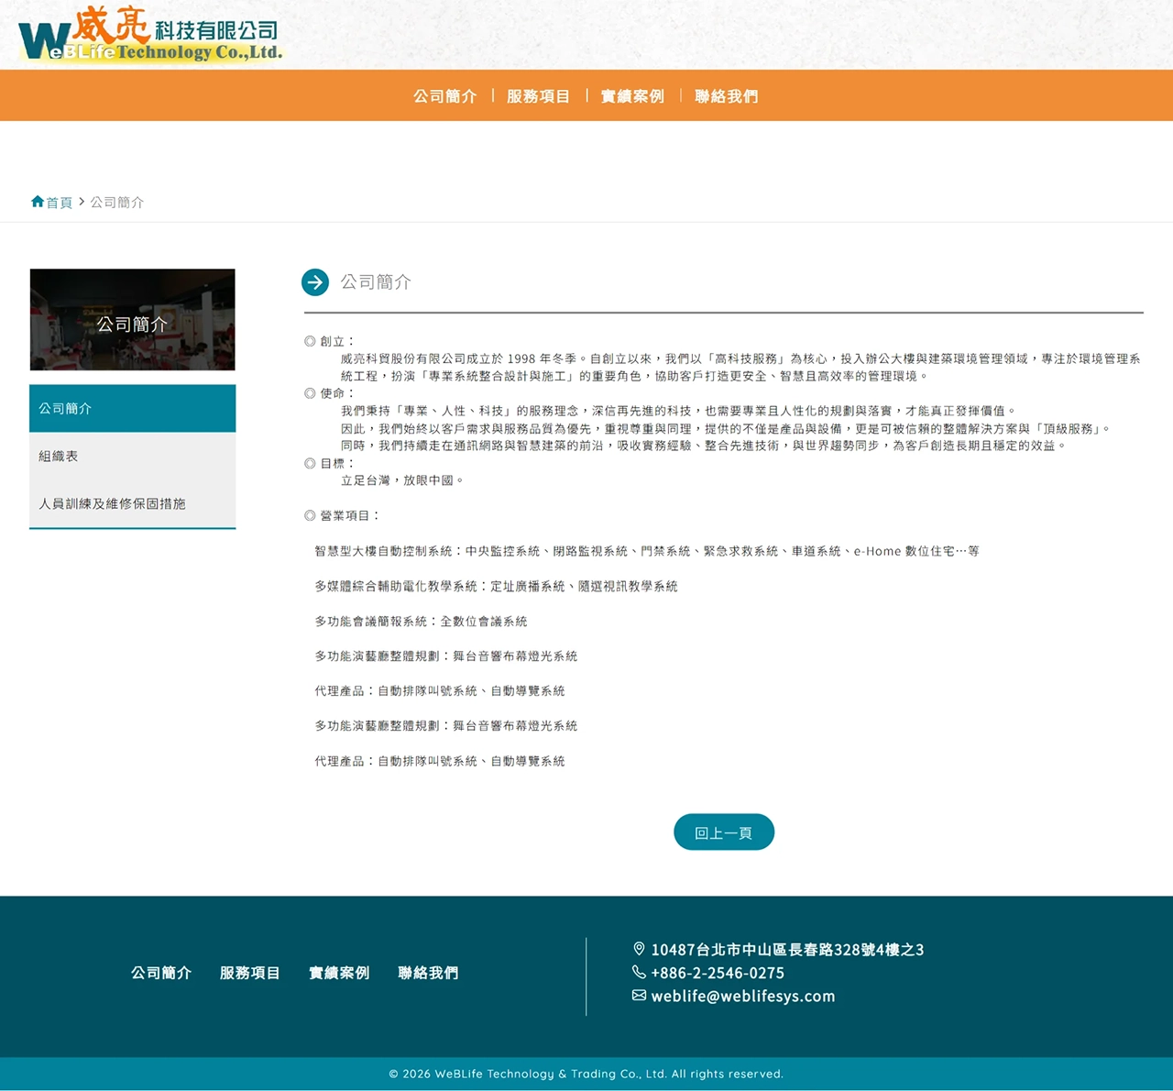Click email weblife@weblifesys.com
1173x1091 pixels.
(743, 996)
